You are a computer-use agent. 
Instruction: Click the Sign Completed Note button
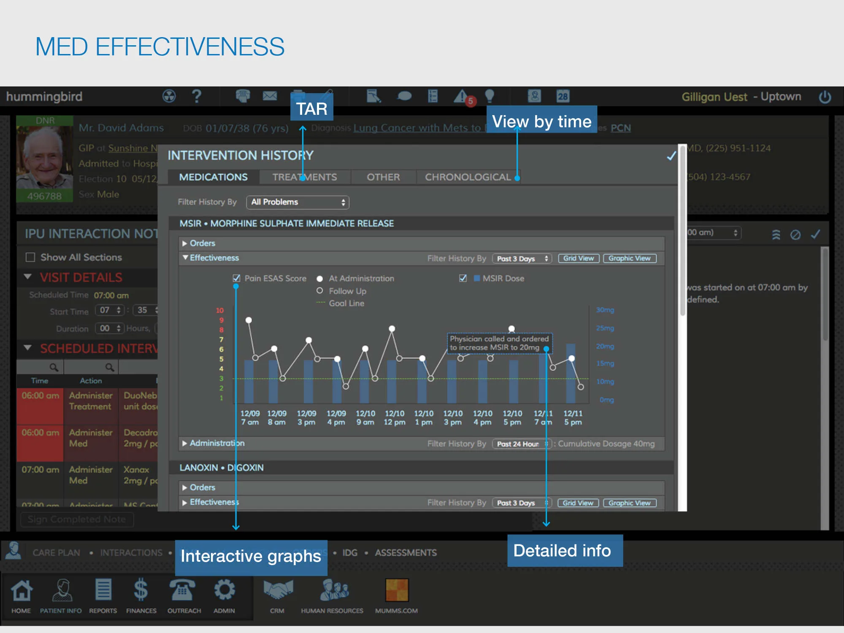(77, 519)
